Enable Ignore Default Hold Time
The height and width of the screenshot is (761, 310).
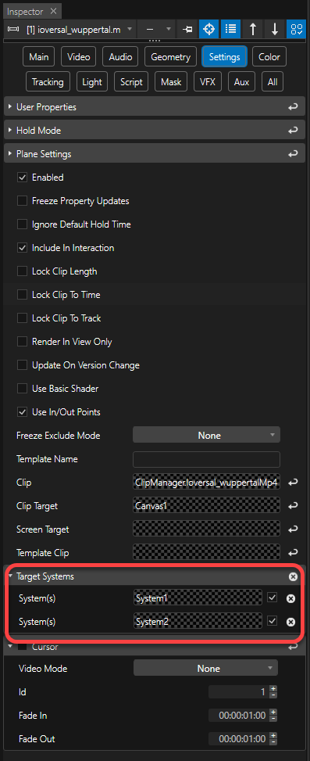tap(23, 224)
